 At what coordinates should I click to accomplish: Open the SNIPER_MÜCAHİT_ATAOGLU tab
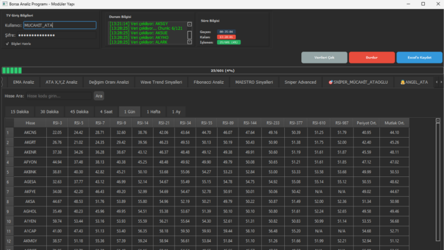(358, 82)
